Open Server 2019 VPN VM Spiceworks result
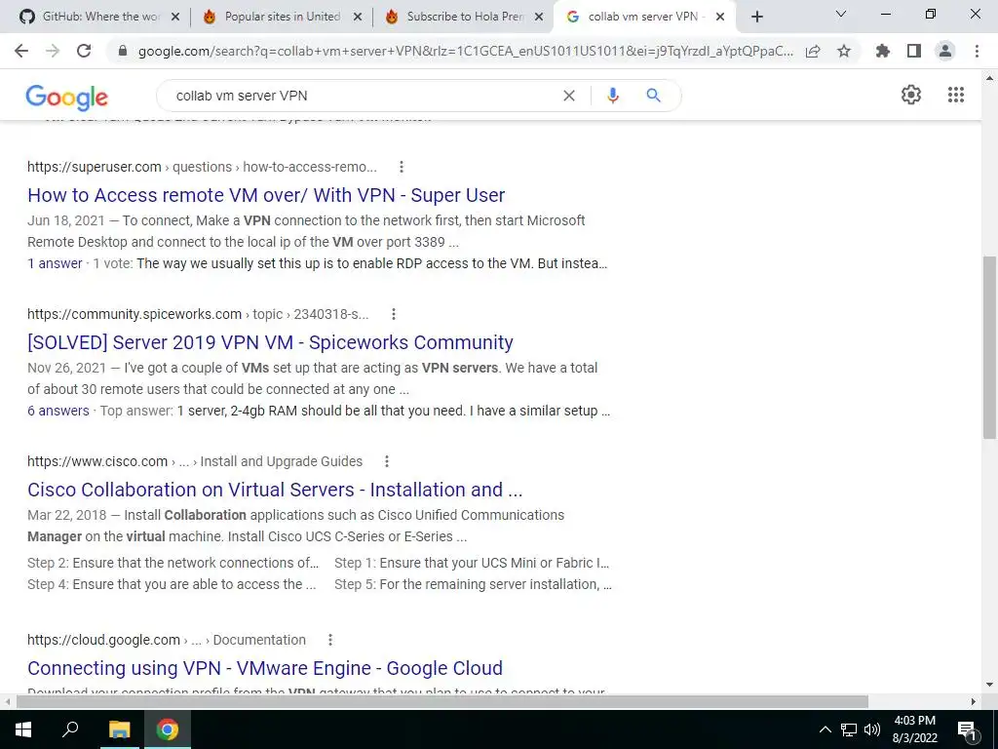998x749 pixels. [x=270, y=342]
